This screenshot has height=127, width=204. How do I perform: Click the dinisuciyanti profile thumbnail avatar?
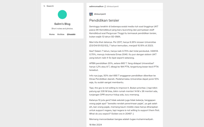coord(91,14)
